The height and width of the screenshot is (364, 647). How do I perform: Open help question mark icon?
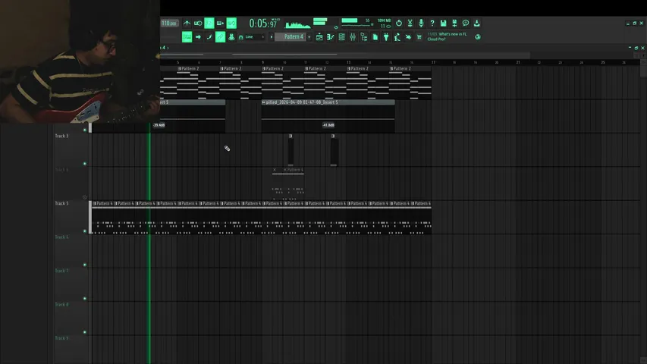(x=432, y=23)
